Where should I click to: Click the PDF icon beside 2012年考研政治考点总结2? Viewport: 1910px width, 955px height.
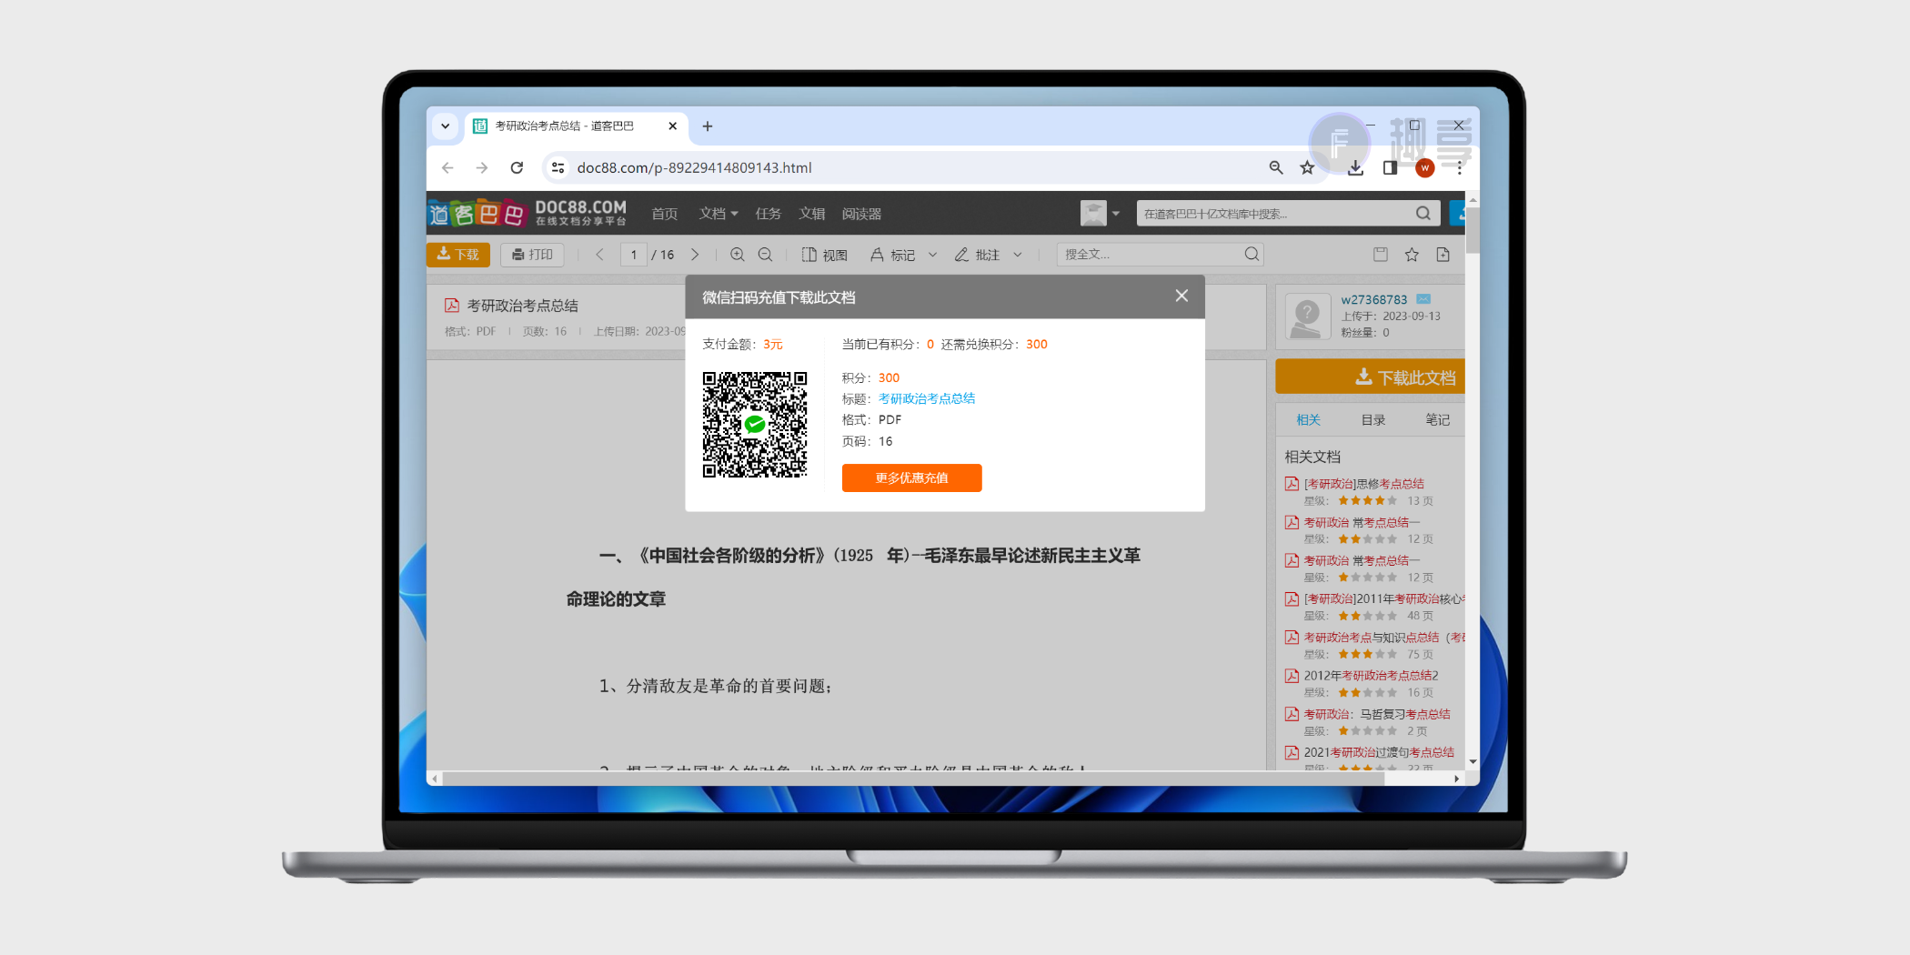pyautogui.click(x=1292, y=676)
